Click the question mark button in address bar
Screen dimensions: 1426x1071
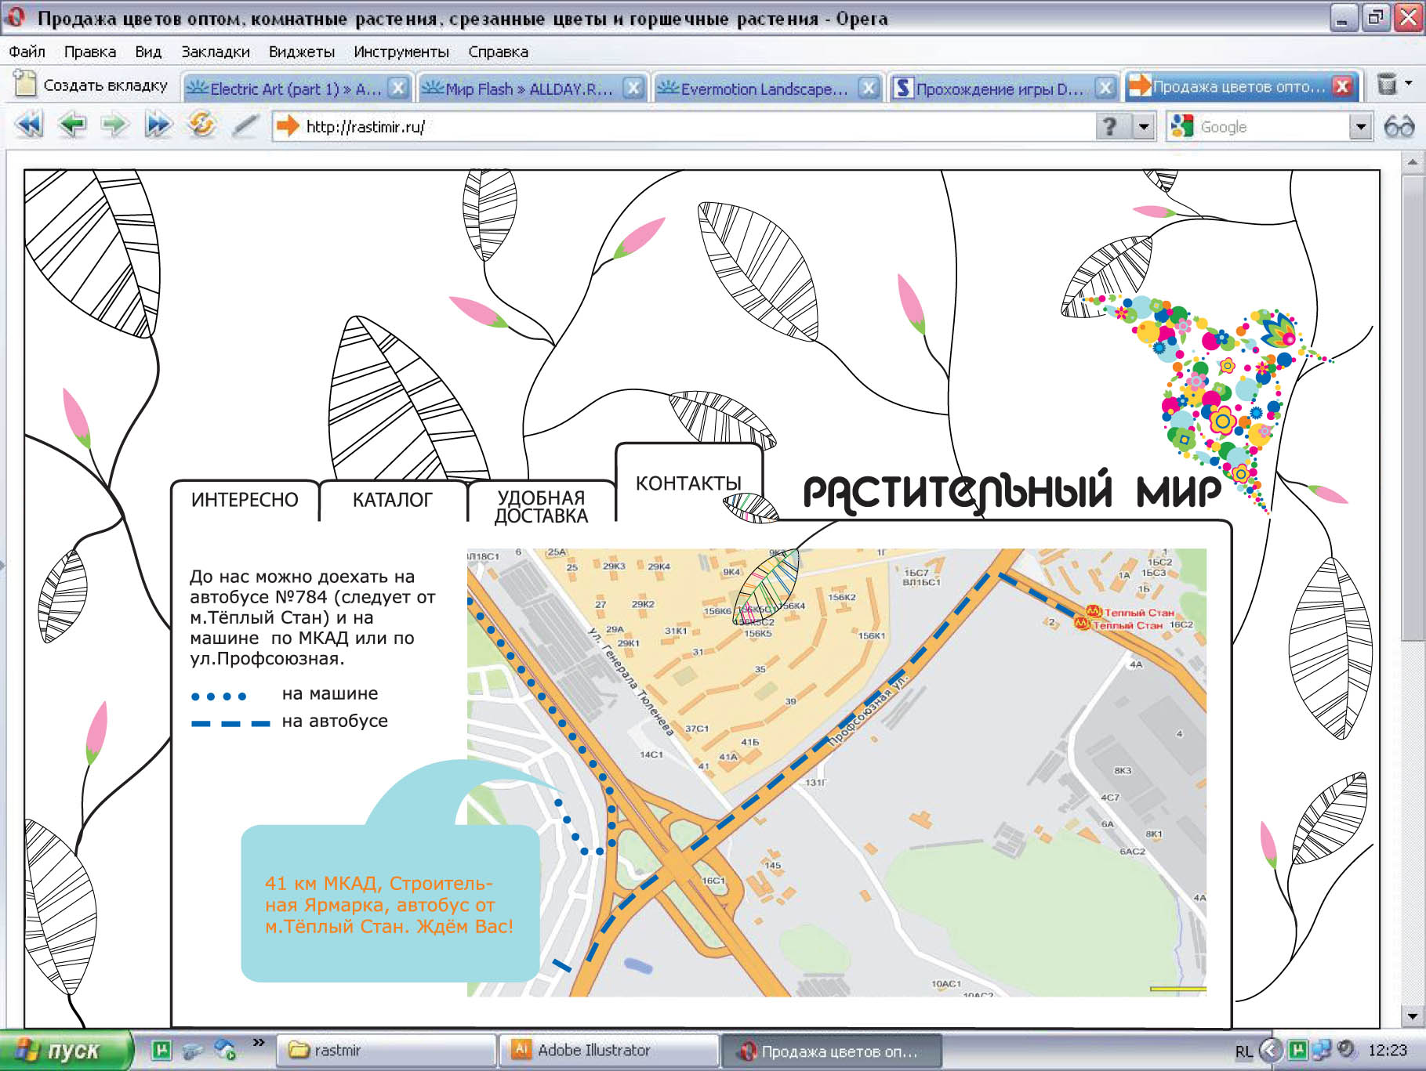click(1109, 126)
